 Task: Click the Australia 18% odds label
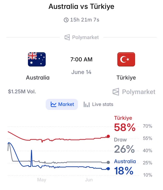point(125,167)
